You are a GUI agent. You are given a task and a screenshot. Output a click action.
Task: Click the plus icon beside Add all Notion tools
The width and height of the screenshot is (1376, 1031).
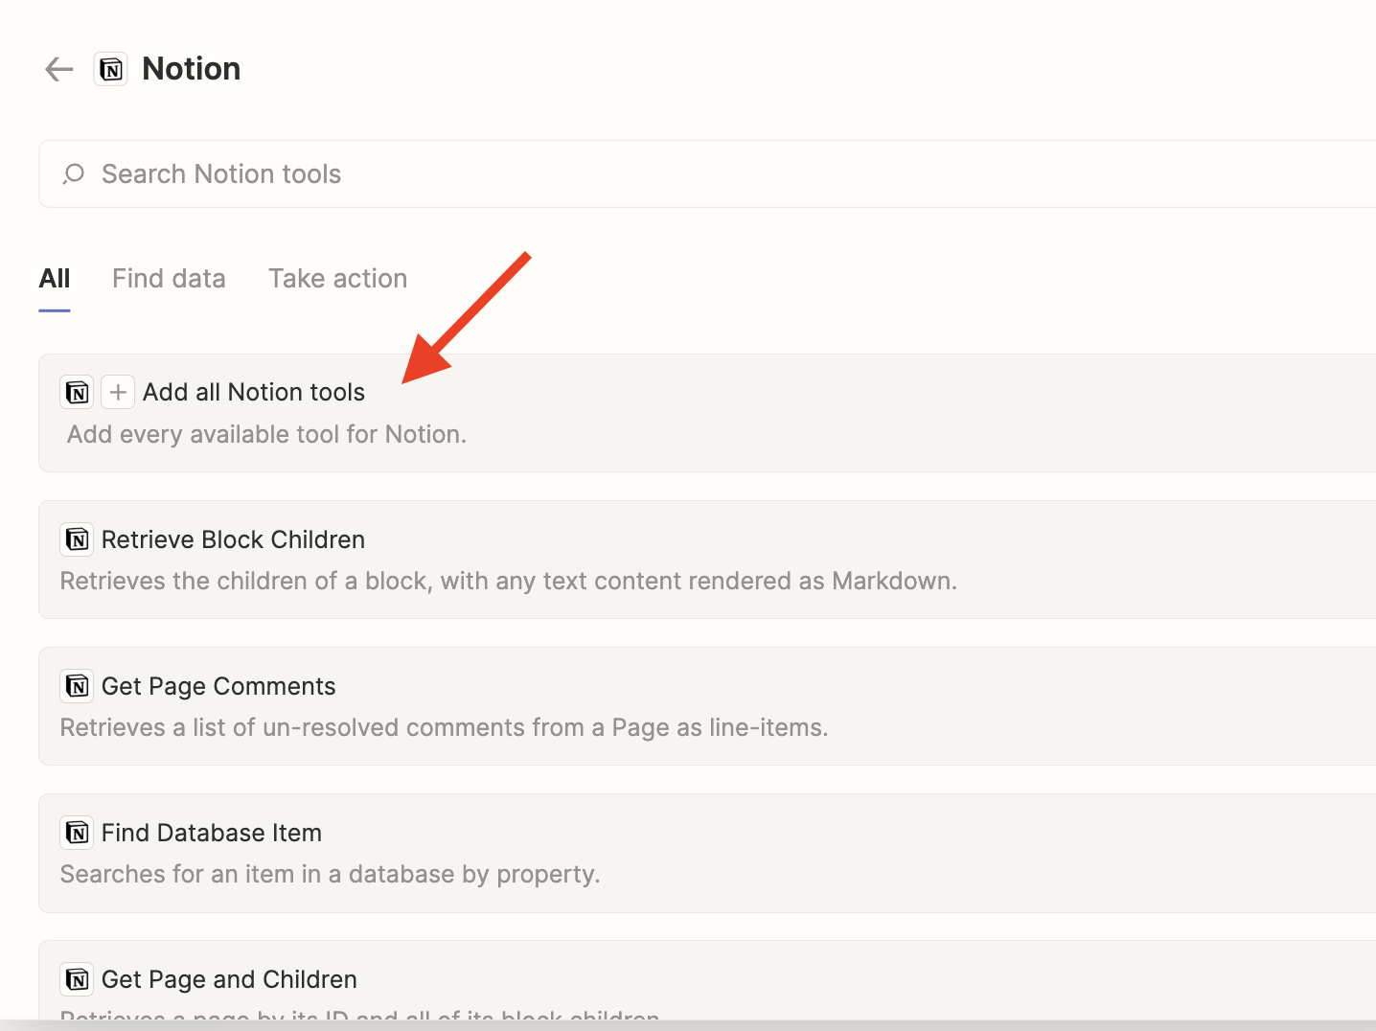118,392
